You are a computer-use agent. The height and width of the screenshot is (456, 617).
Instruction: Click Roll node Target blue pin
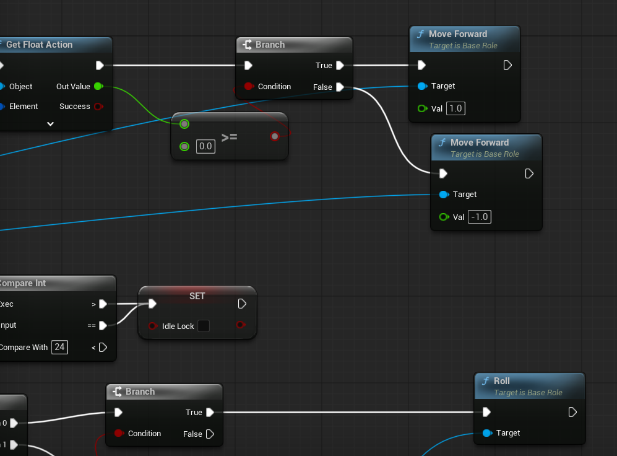point(487,433)
